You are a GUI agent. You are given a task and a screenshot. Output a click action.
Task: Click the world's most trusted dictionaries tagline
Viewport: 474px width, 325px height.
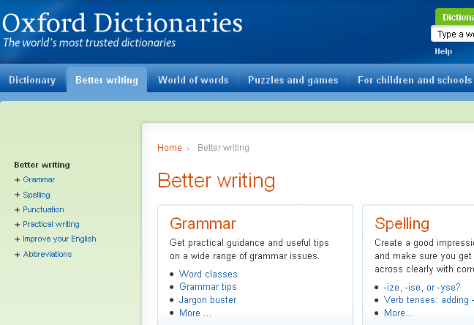tap(89, 42)
